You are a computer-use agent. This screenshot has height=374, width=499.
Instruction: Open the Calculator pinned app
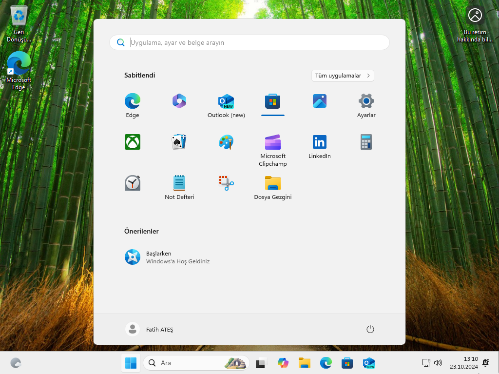click(366, 142)
